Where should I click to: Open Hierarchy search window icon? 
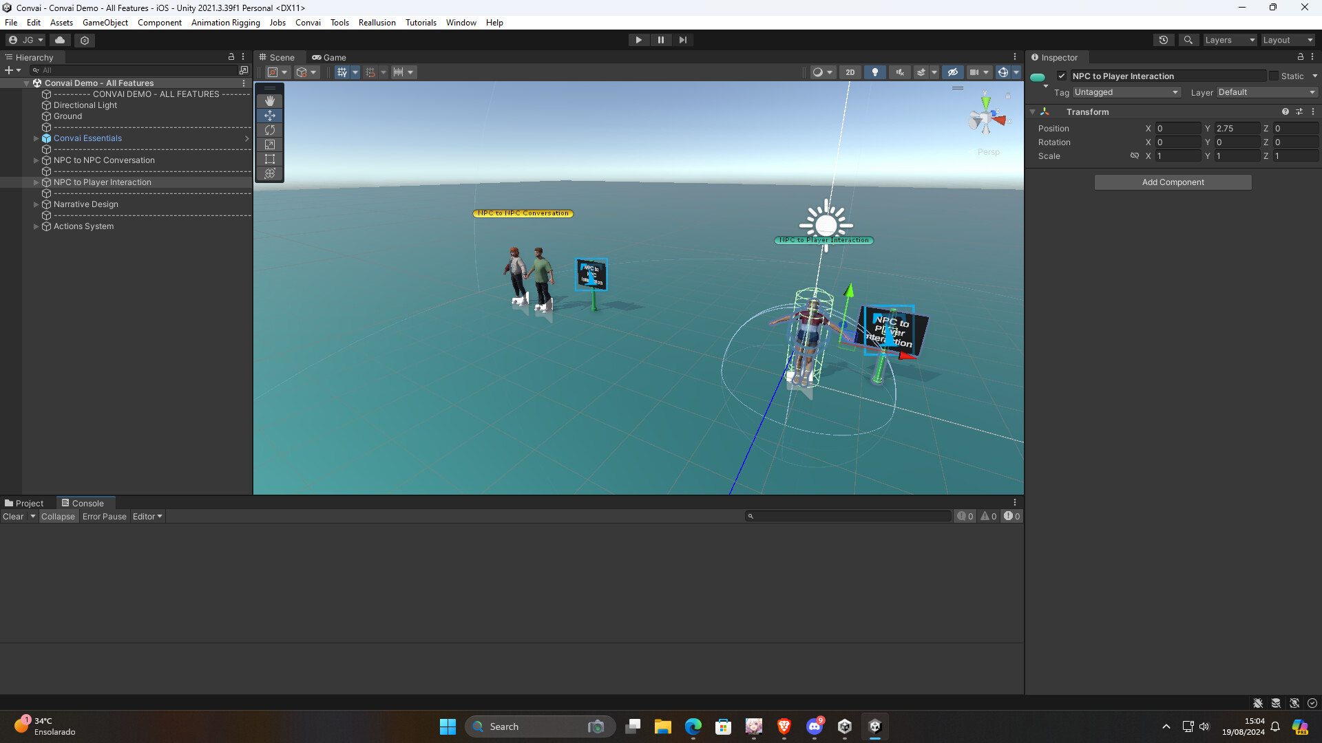(244, 70)
